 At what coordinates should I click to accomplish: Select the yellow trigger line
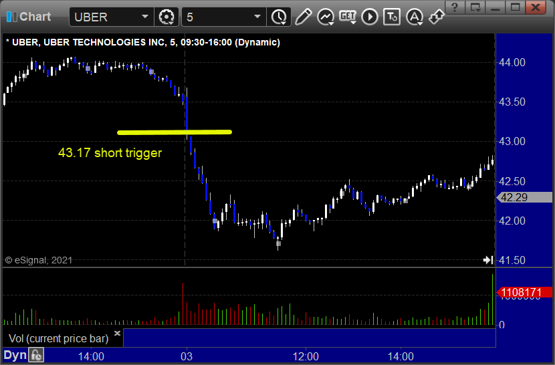[x=175, y=132]
